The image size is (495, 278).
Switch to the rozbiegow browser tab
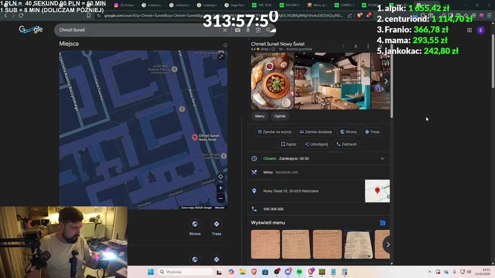coord(207,5)
